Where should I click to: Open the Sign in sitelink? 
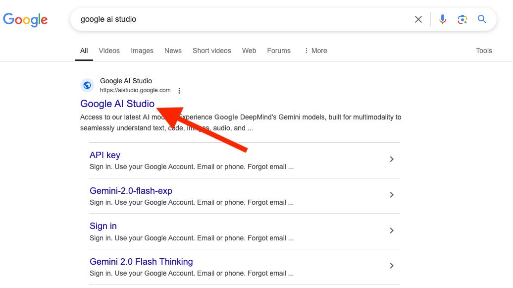point(103,226)
